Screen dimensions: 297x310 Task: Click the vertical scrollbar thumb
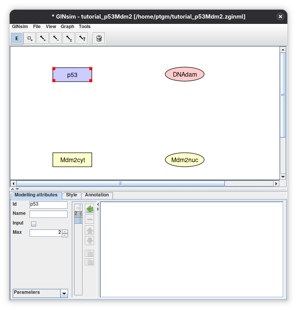click(x=283, y=95)
